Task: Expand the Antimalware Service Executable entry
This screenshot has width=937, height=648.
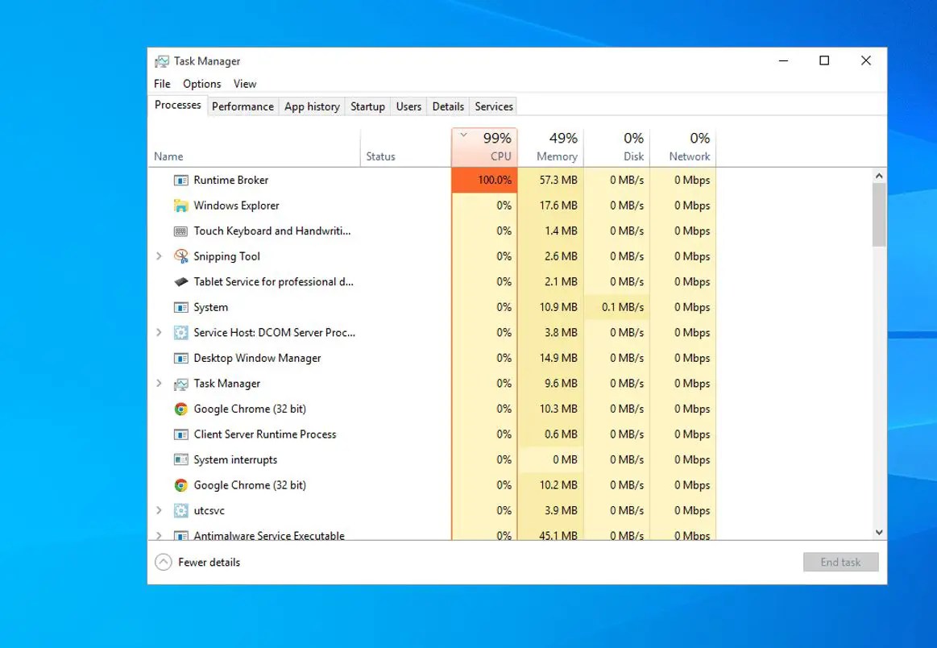Action: coord(159,535)
